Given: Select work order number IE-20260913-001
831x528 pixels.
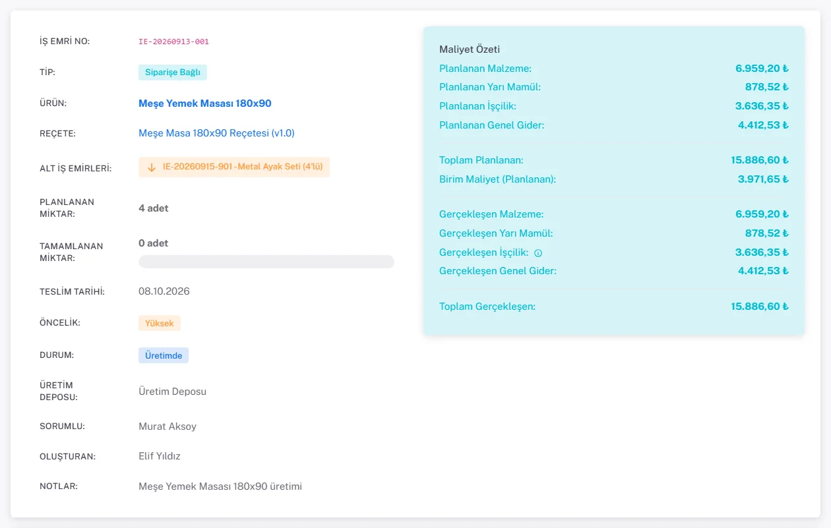Looking at the screenshot, I should click(173, 42).
